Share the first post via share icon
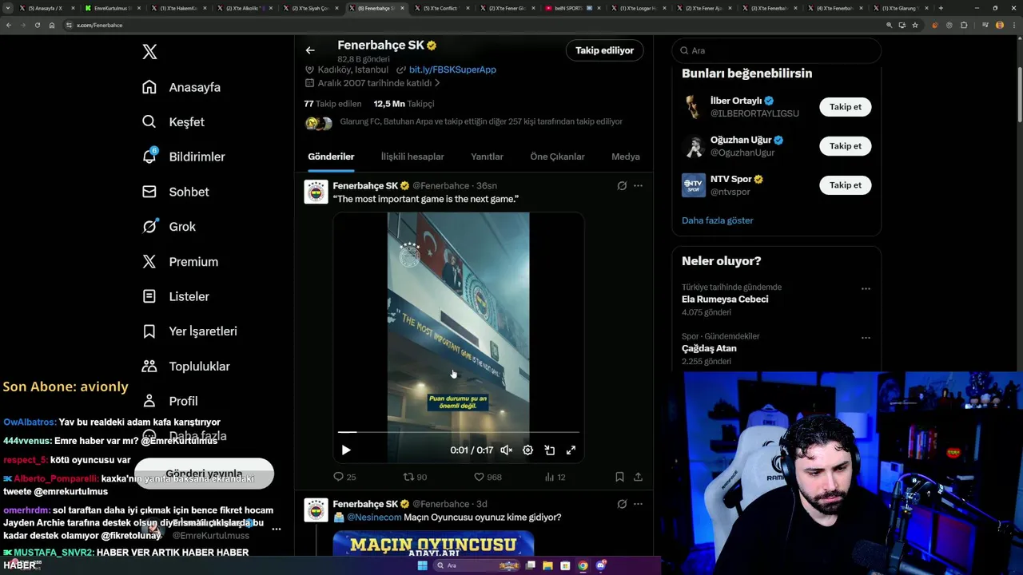 click(638, 477)
